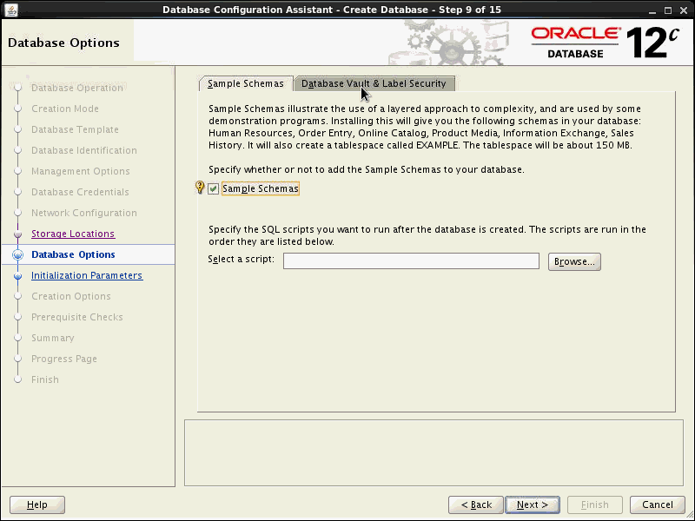Click the Progress Page step label
This screenshot has height=521, width=695.
click(64, 359)
